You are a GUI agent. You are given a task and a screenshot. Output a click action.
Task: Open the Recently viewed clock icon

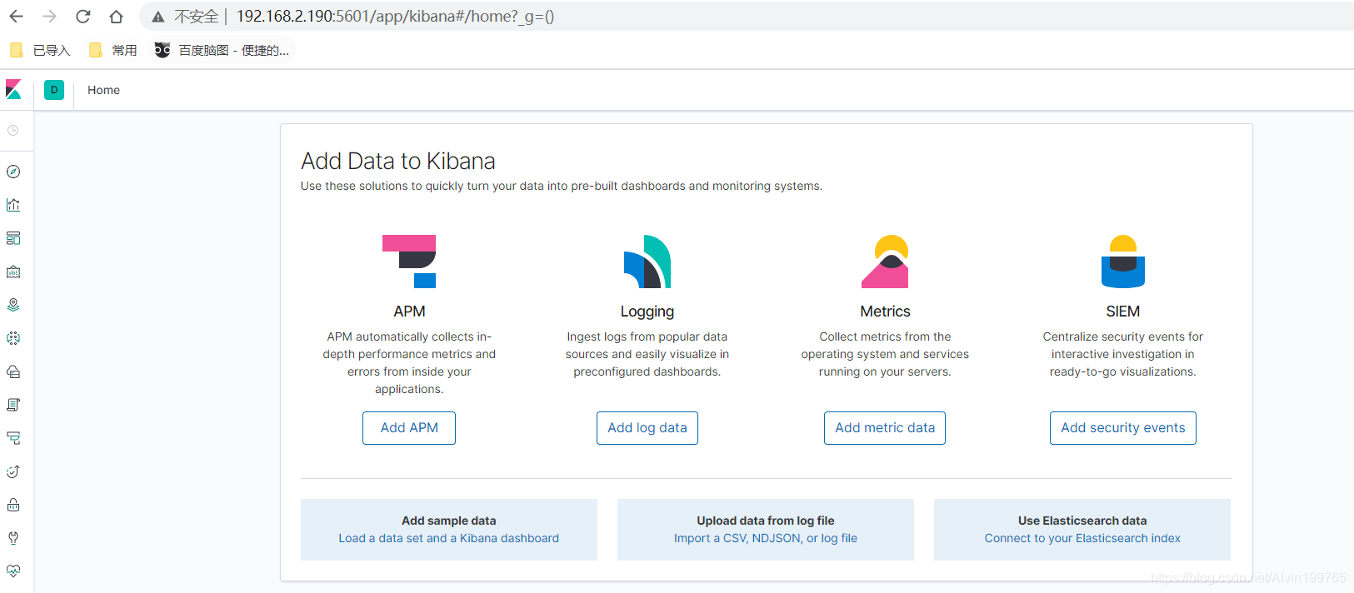click(x=13, y=131)
